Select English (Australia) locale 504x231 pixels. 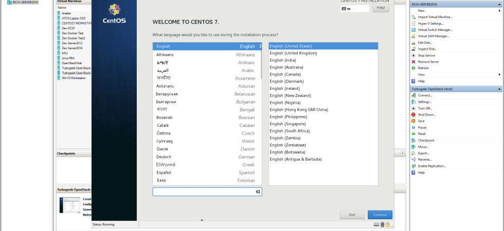point(323,67)
